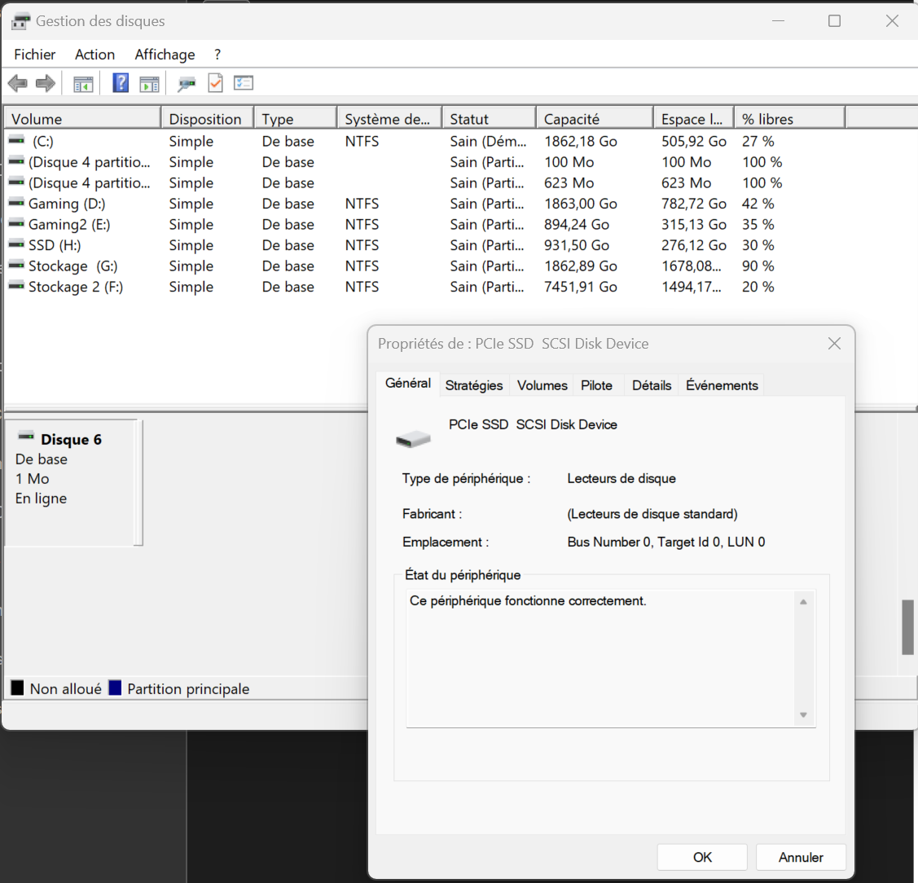This screenshot has width=918, height=883.
Task: Click the checklist settings toolbar icon
Action: tap(244, 83)
